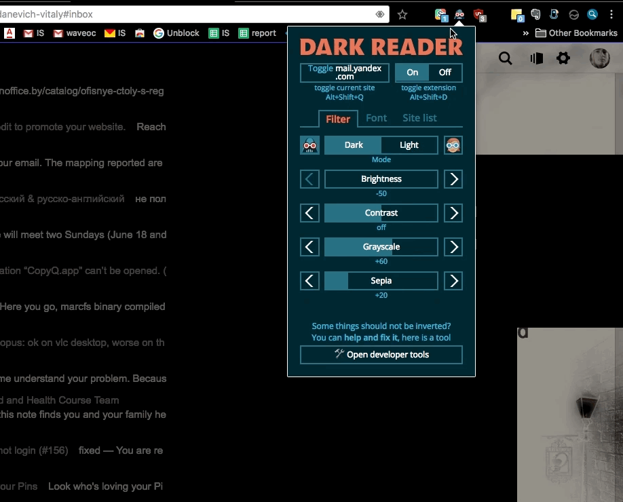This screenshot has height=502, width=623.
Task: Decrease Grayscale with the left arrow
Action: [x=309, y=247]
